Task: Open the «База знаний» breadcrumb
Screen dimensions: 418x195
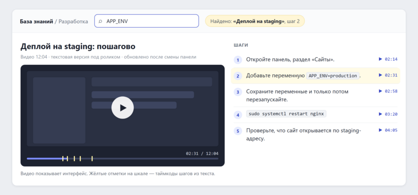Action: click(x=37, y=21)
